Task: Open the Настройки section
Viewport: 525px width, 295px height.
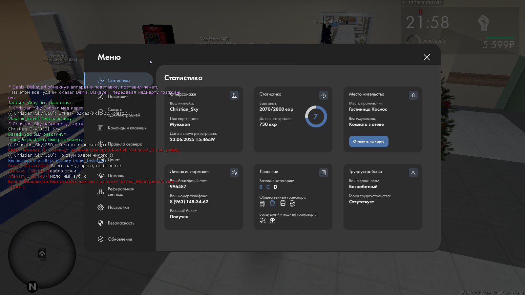Action: 119,207
